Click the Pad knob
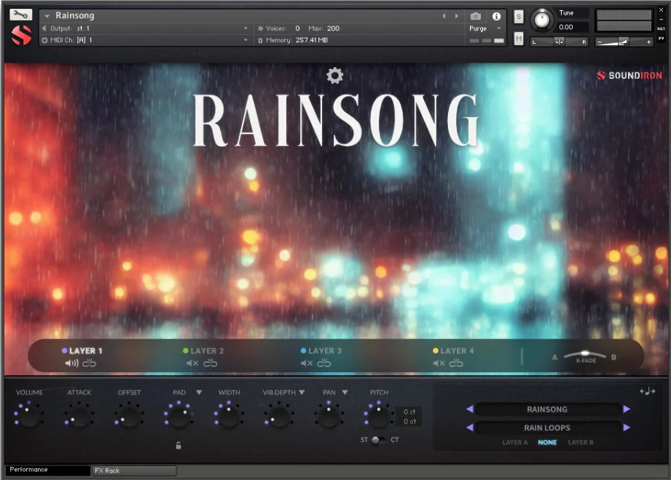The height and width of the screenshot is (480, 671). [179, 416]
